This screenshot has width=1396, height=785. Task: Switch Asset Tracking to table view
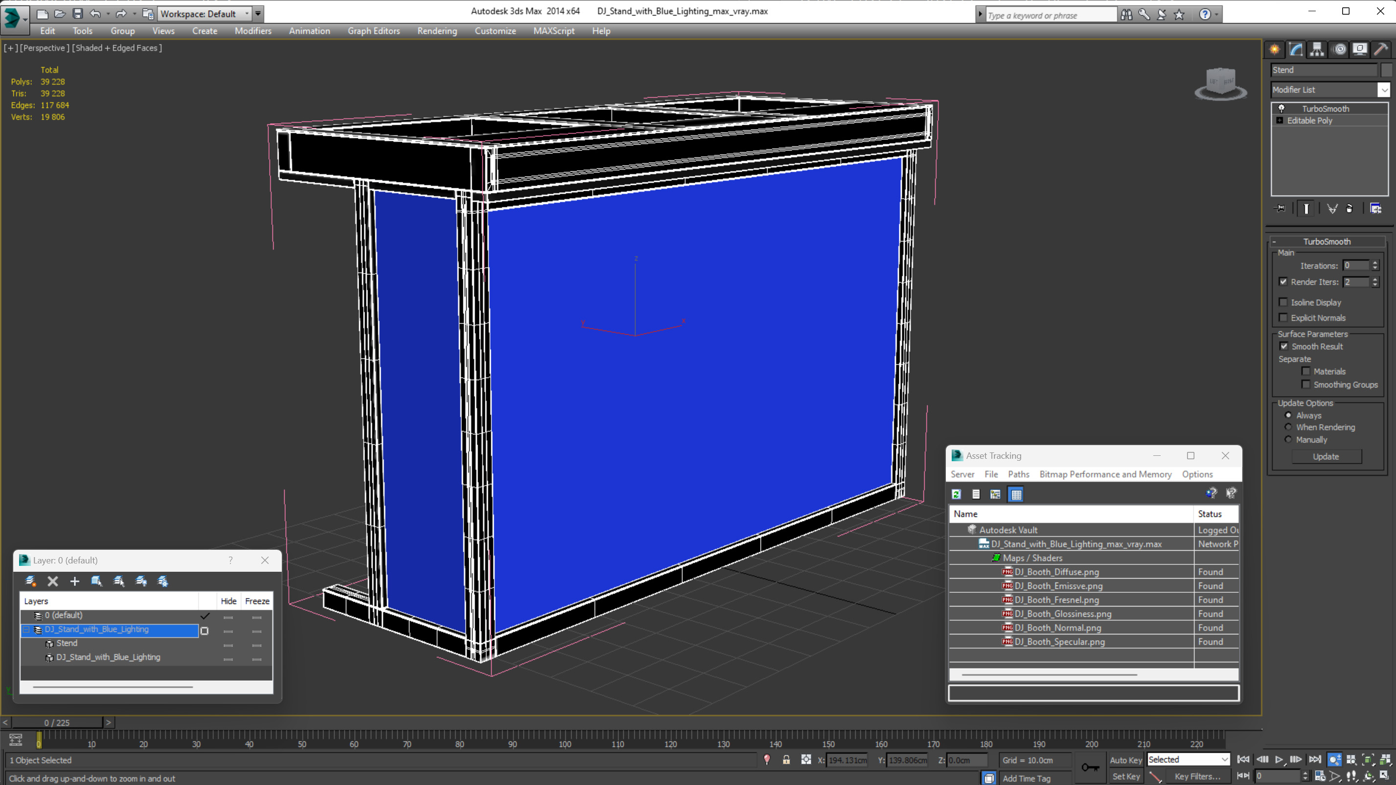(x=1016, y=494)
